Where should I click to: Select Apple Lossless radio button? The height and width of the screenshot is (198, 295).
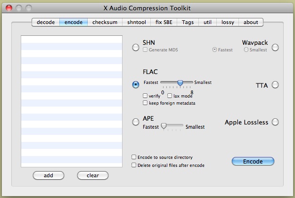coord(275,122)
